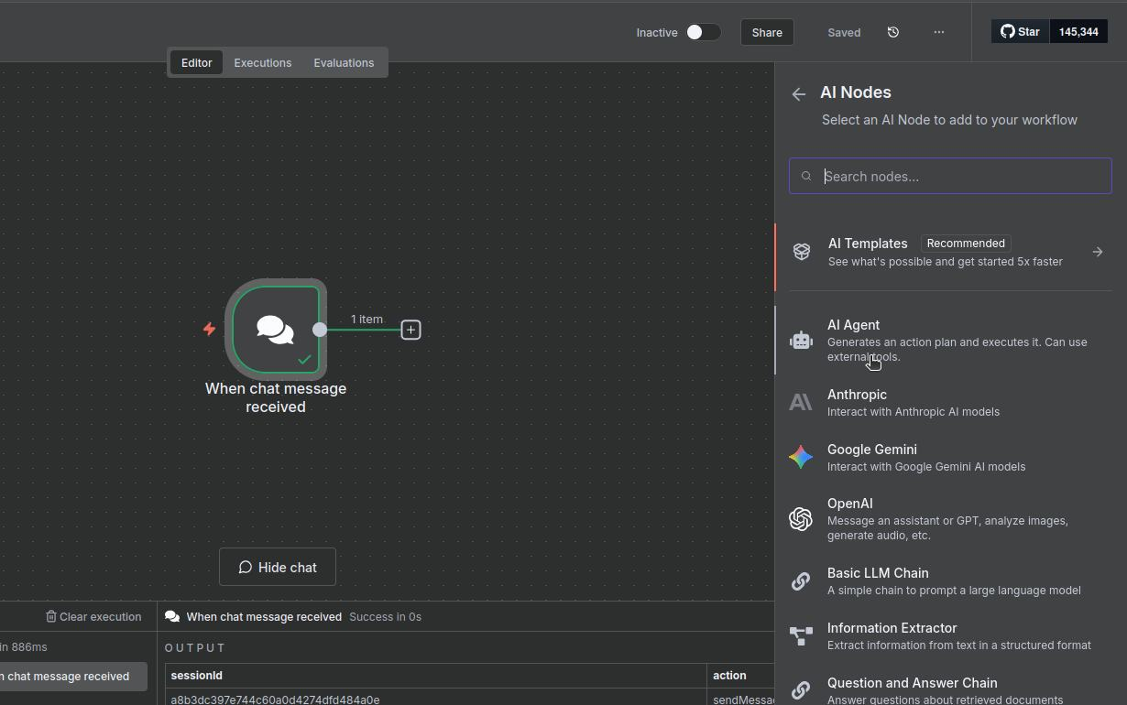The image size is (1127, 705).
Task: Open the Evaluations tab
Action: coord(344,63)
